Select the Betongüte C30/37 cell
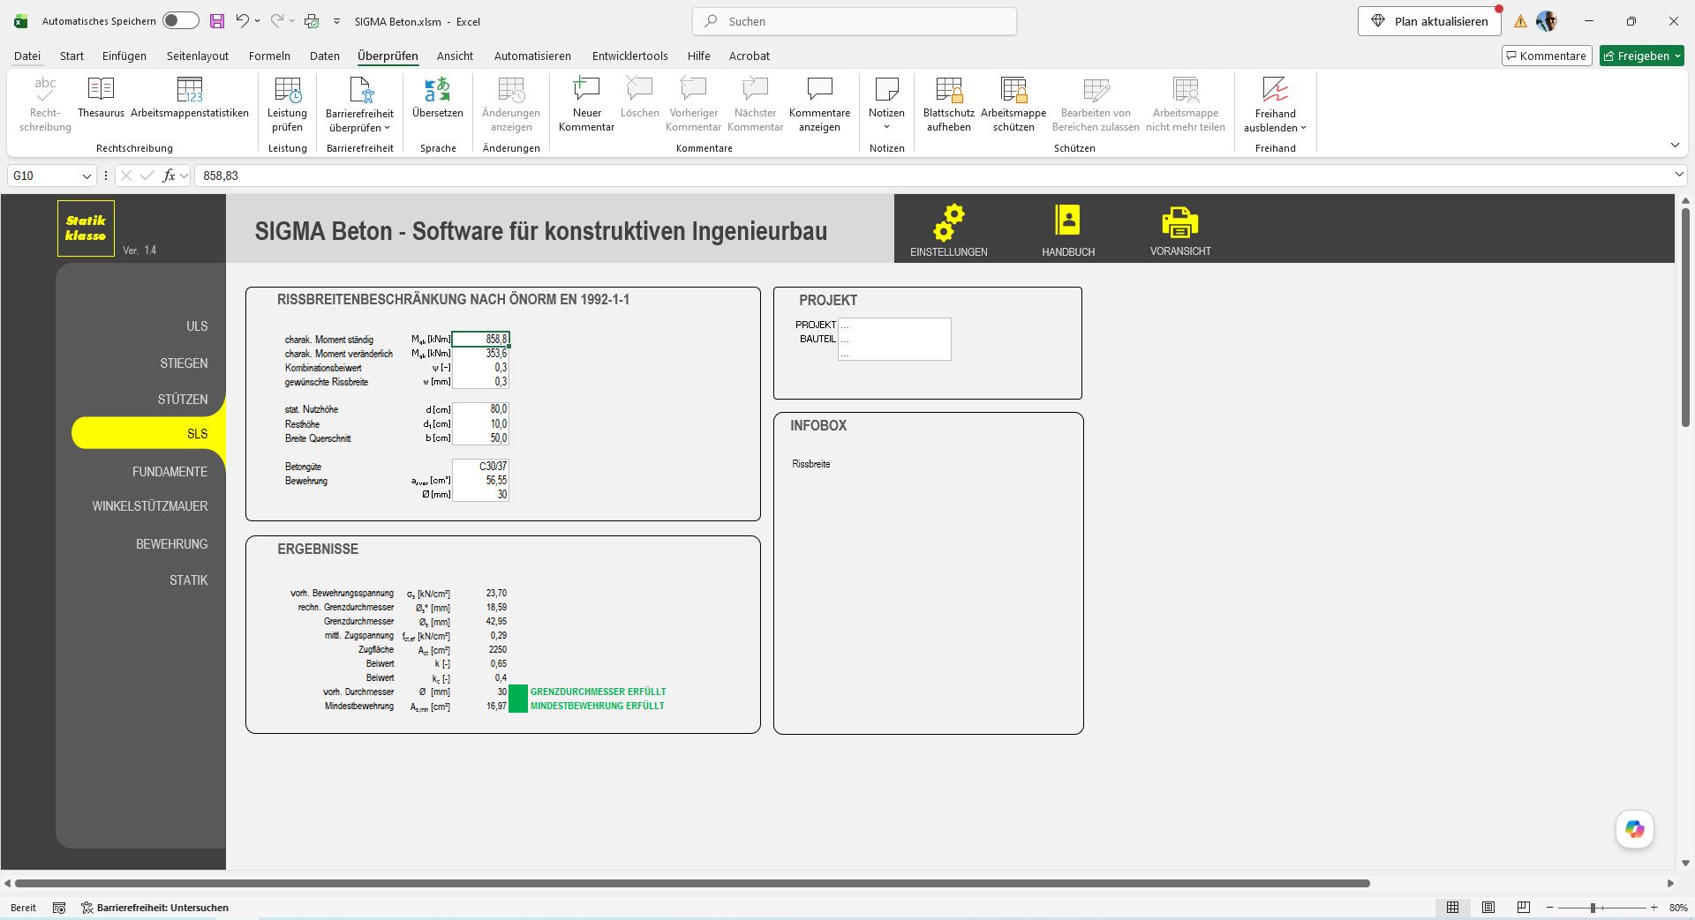1695x920 pixels. click(x=480, y=467)
